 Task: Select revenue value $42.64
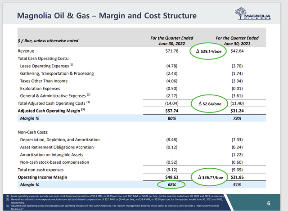(x=237, y=51)
